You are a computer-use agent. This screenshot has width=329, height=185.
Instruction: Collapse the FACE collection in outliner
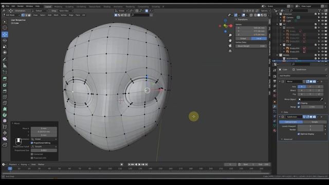[x=281, y=45]
